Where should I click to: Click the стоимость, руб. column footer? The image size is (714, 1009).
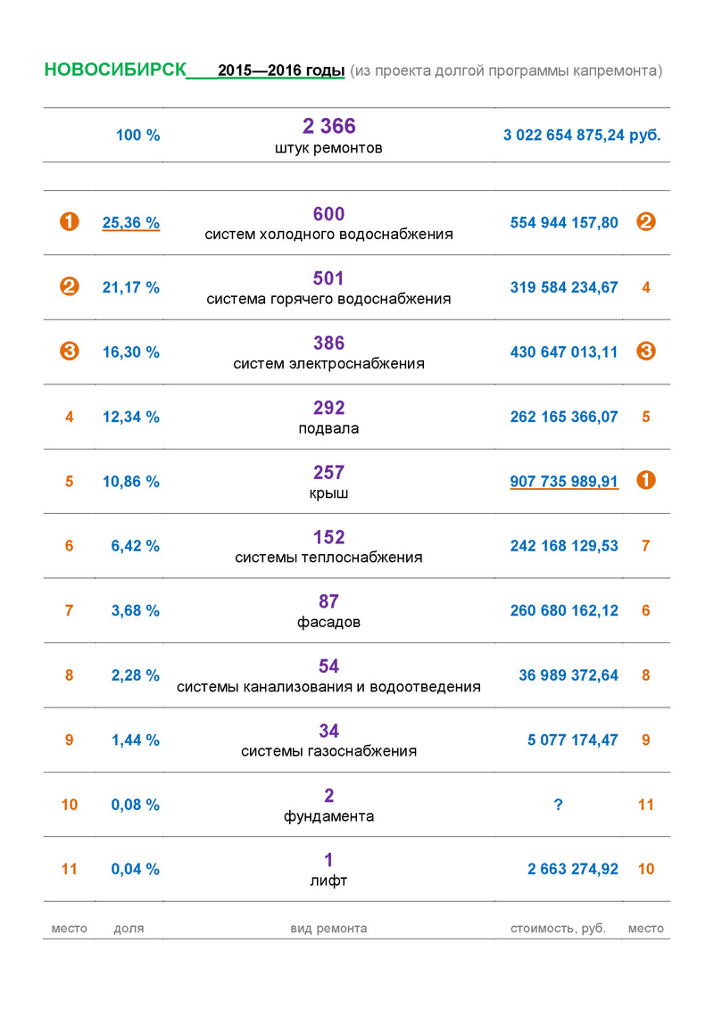(x=558, y=928)
